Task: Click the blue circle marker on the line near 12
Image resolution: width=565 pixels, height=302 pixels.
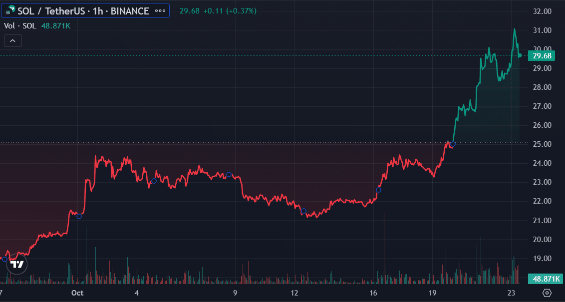Action: click(x=303, y=211)
